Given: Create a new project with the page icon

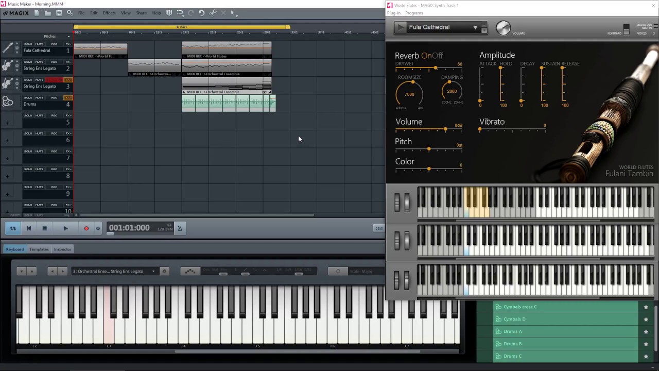Looking at the screenshot, I should (x=37, y=13).
